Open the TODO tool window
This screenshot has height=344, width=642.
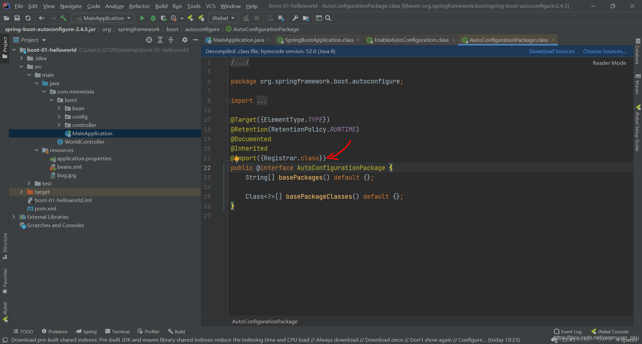coord(23,331)
